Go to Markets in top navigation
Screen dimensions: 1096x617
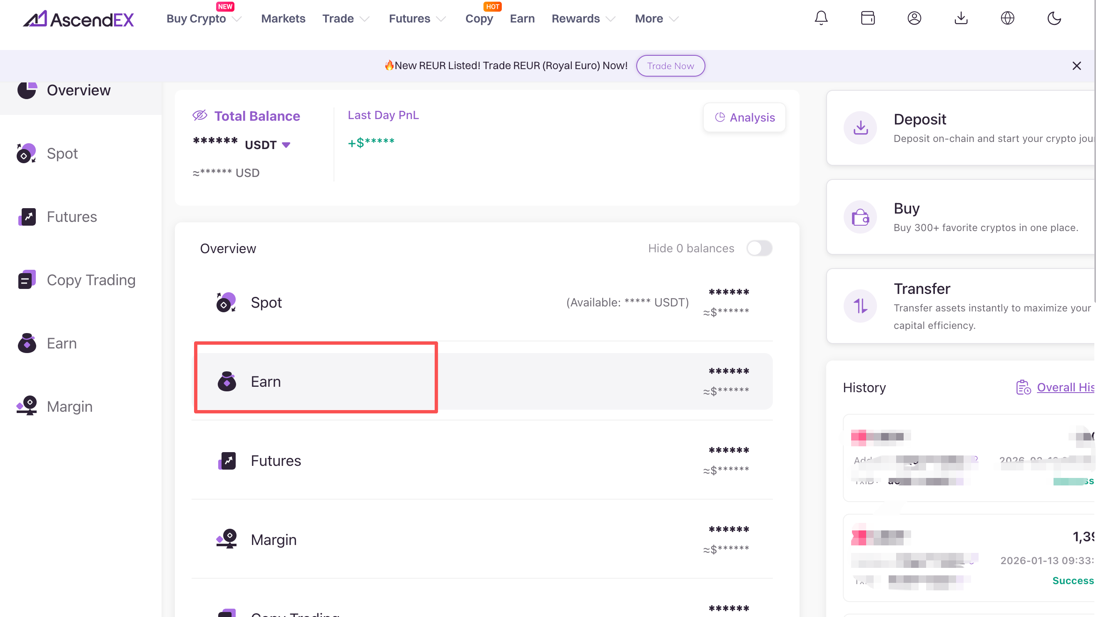click(x=283, y=19)
